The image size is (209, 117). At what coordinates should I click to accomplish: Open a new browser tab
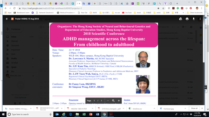click(177, 4)
